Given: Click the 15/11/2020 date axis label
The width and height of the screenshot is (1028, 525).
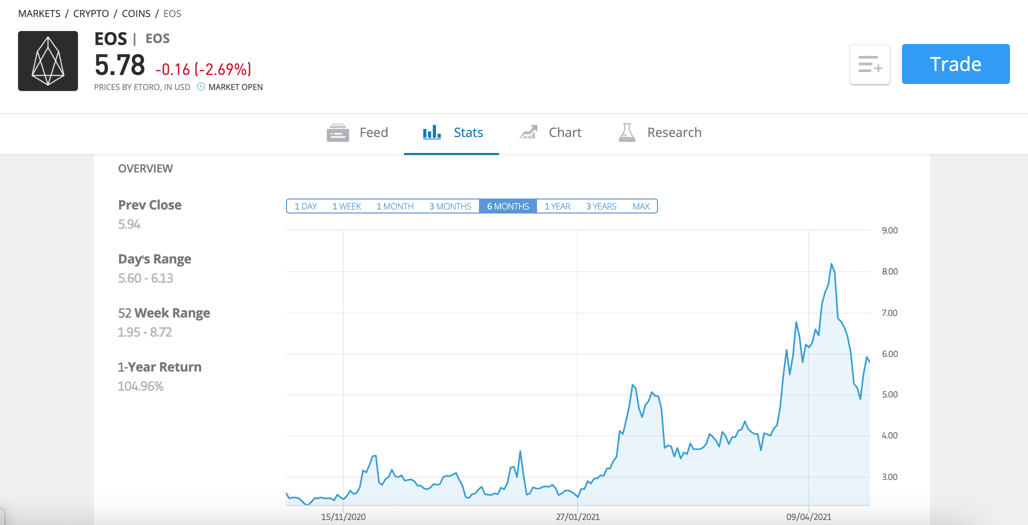Looking at the screenshot, I should pyautogui.click(x=343, y=517).
